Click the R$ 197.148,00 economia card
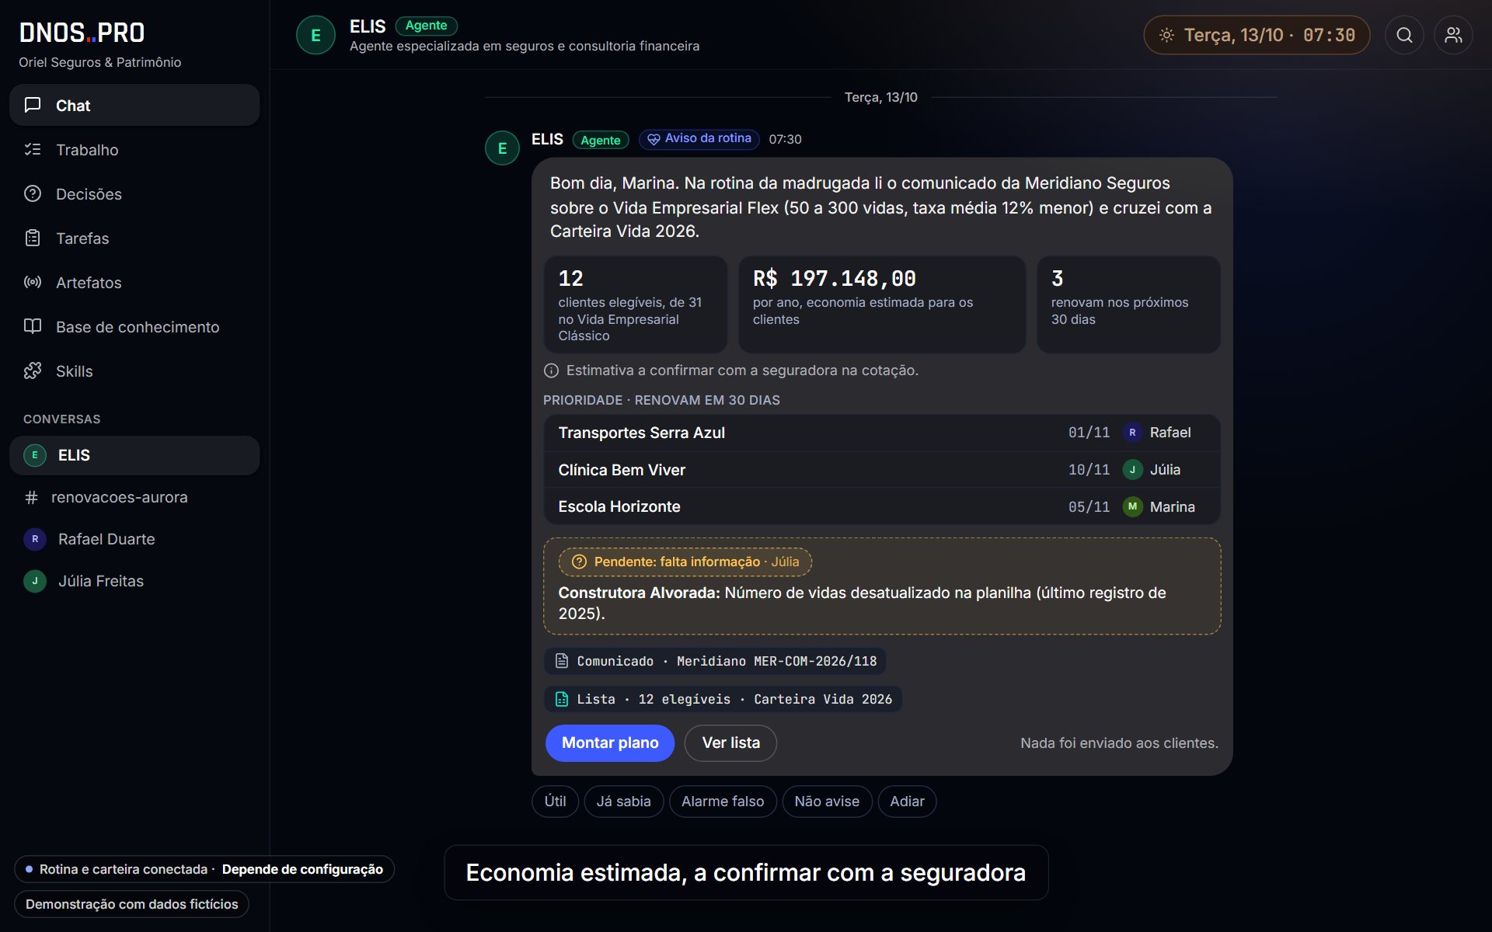Screen dimensions: 1492x932 click(882, 305)
